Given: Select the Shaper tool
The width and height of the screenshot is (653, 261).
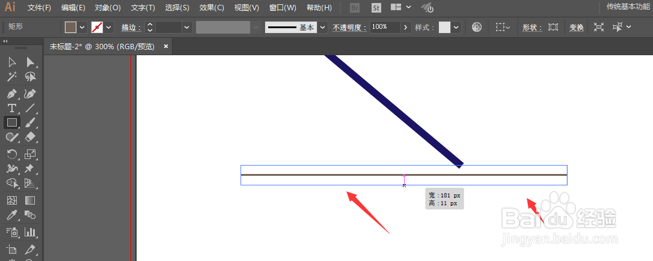Looking at the screenshot, I should pyautogui.click(x=12, y=137).
